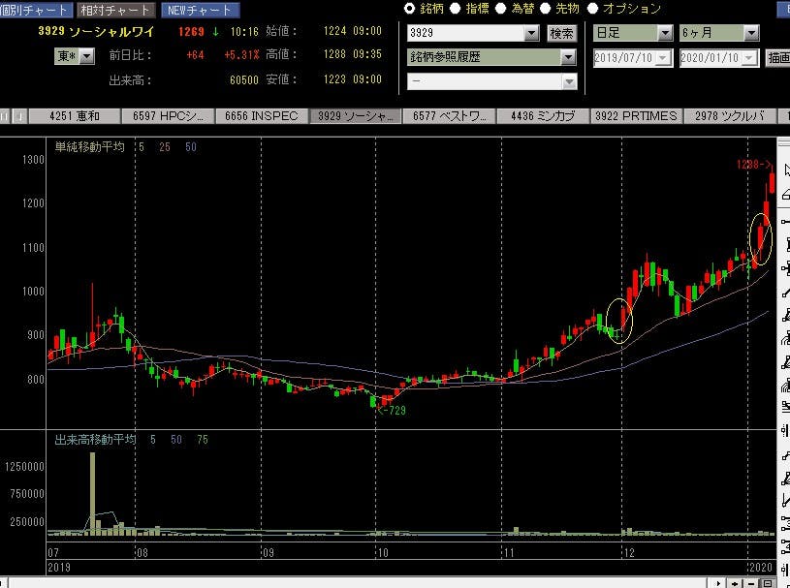Click the 検索 search button

pyautogui.click(x=561, y=33)
